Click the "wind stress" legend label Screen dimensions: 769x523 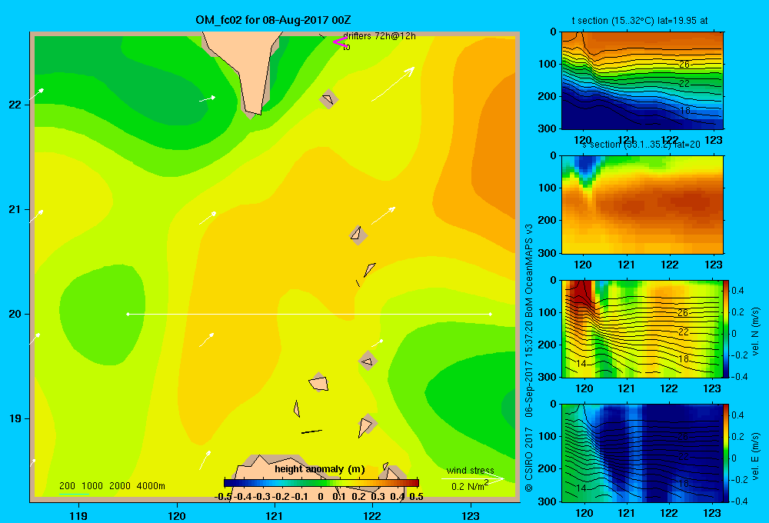click(x=471, y=470)
